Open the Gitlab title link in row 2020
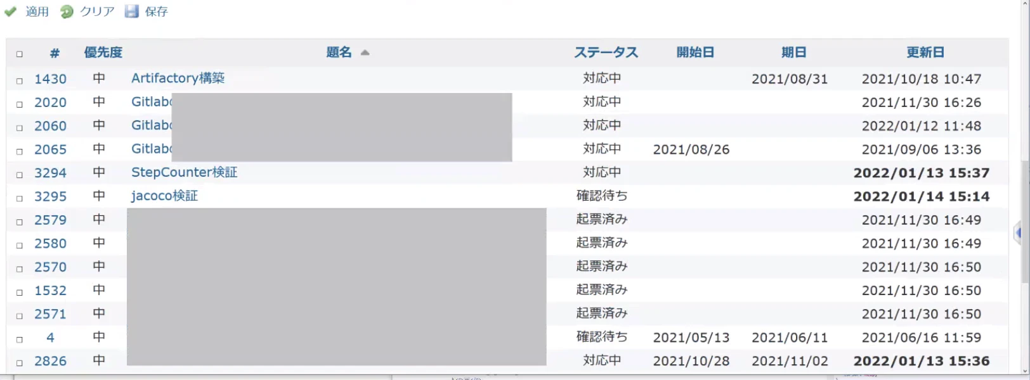The width and height of the screenshot is (1030, 380). 151,102
